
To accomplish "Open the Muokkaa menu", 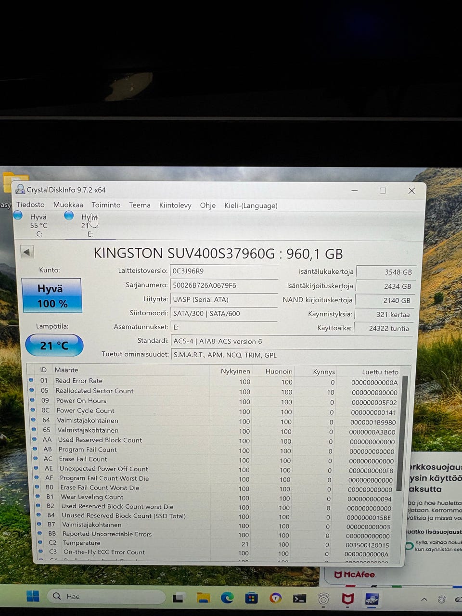I will (68, 205).
